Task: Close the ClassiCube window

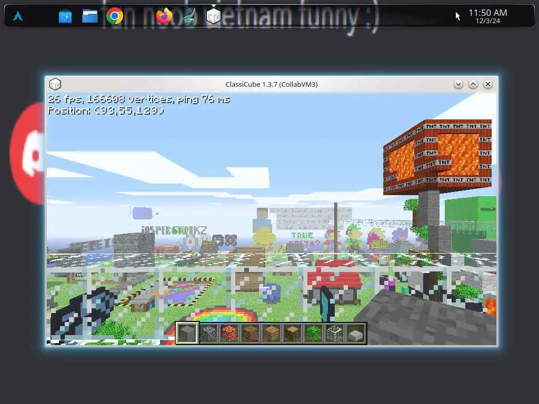Action: [x=488, y=84]
